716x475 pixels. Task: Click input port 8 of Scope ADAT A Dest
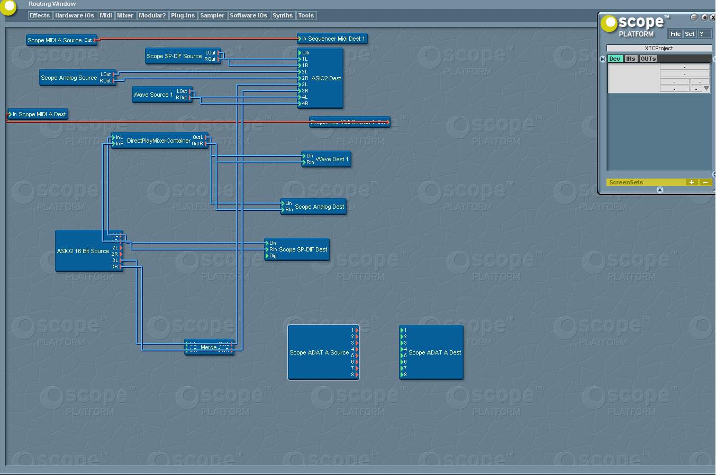(403, 375)
